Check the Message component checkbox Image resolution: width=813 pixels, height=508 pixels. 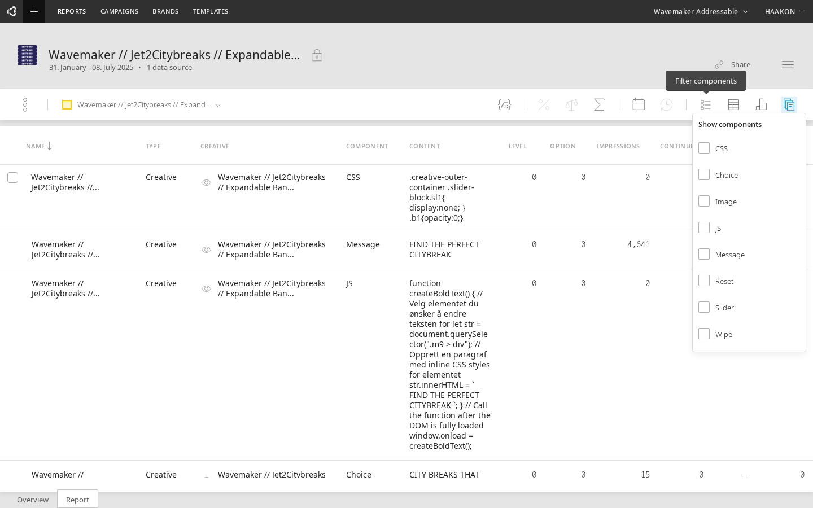click(704, 254)
